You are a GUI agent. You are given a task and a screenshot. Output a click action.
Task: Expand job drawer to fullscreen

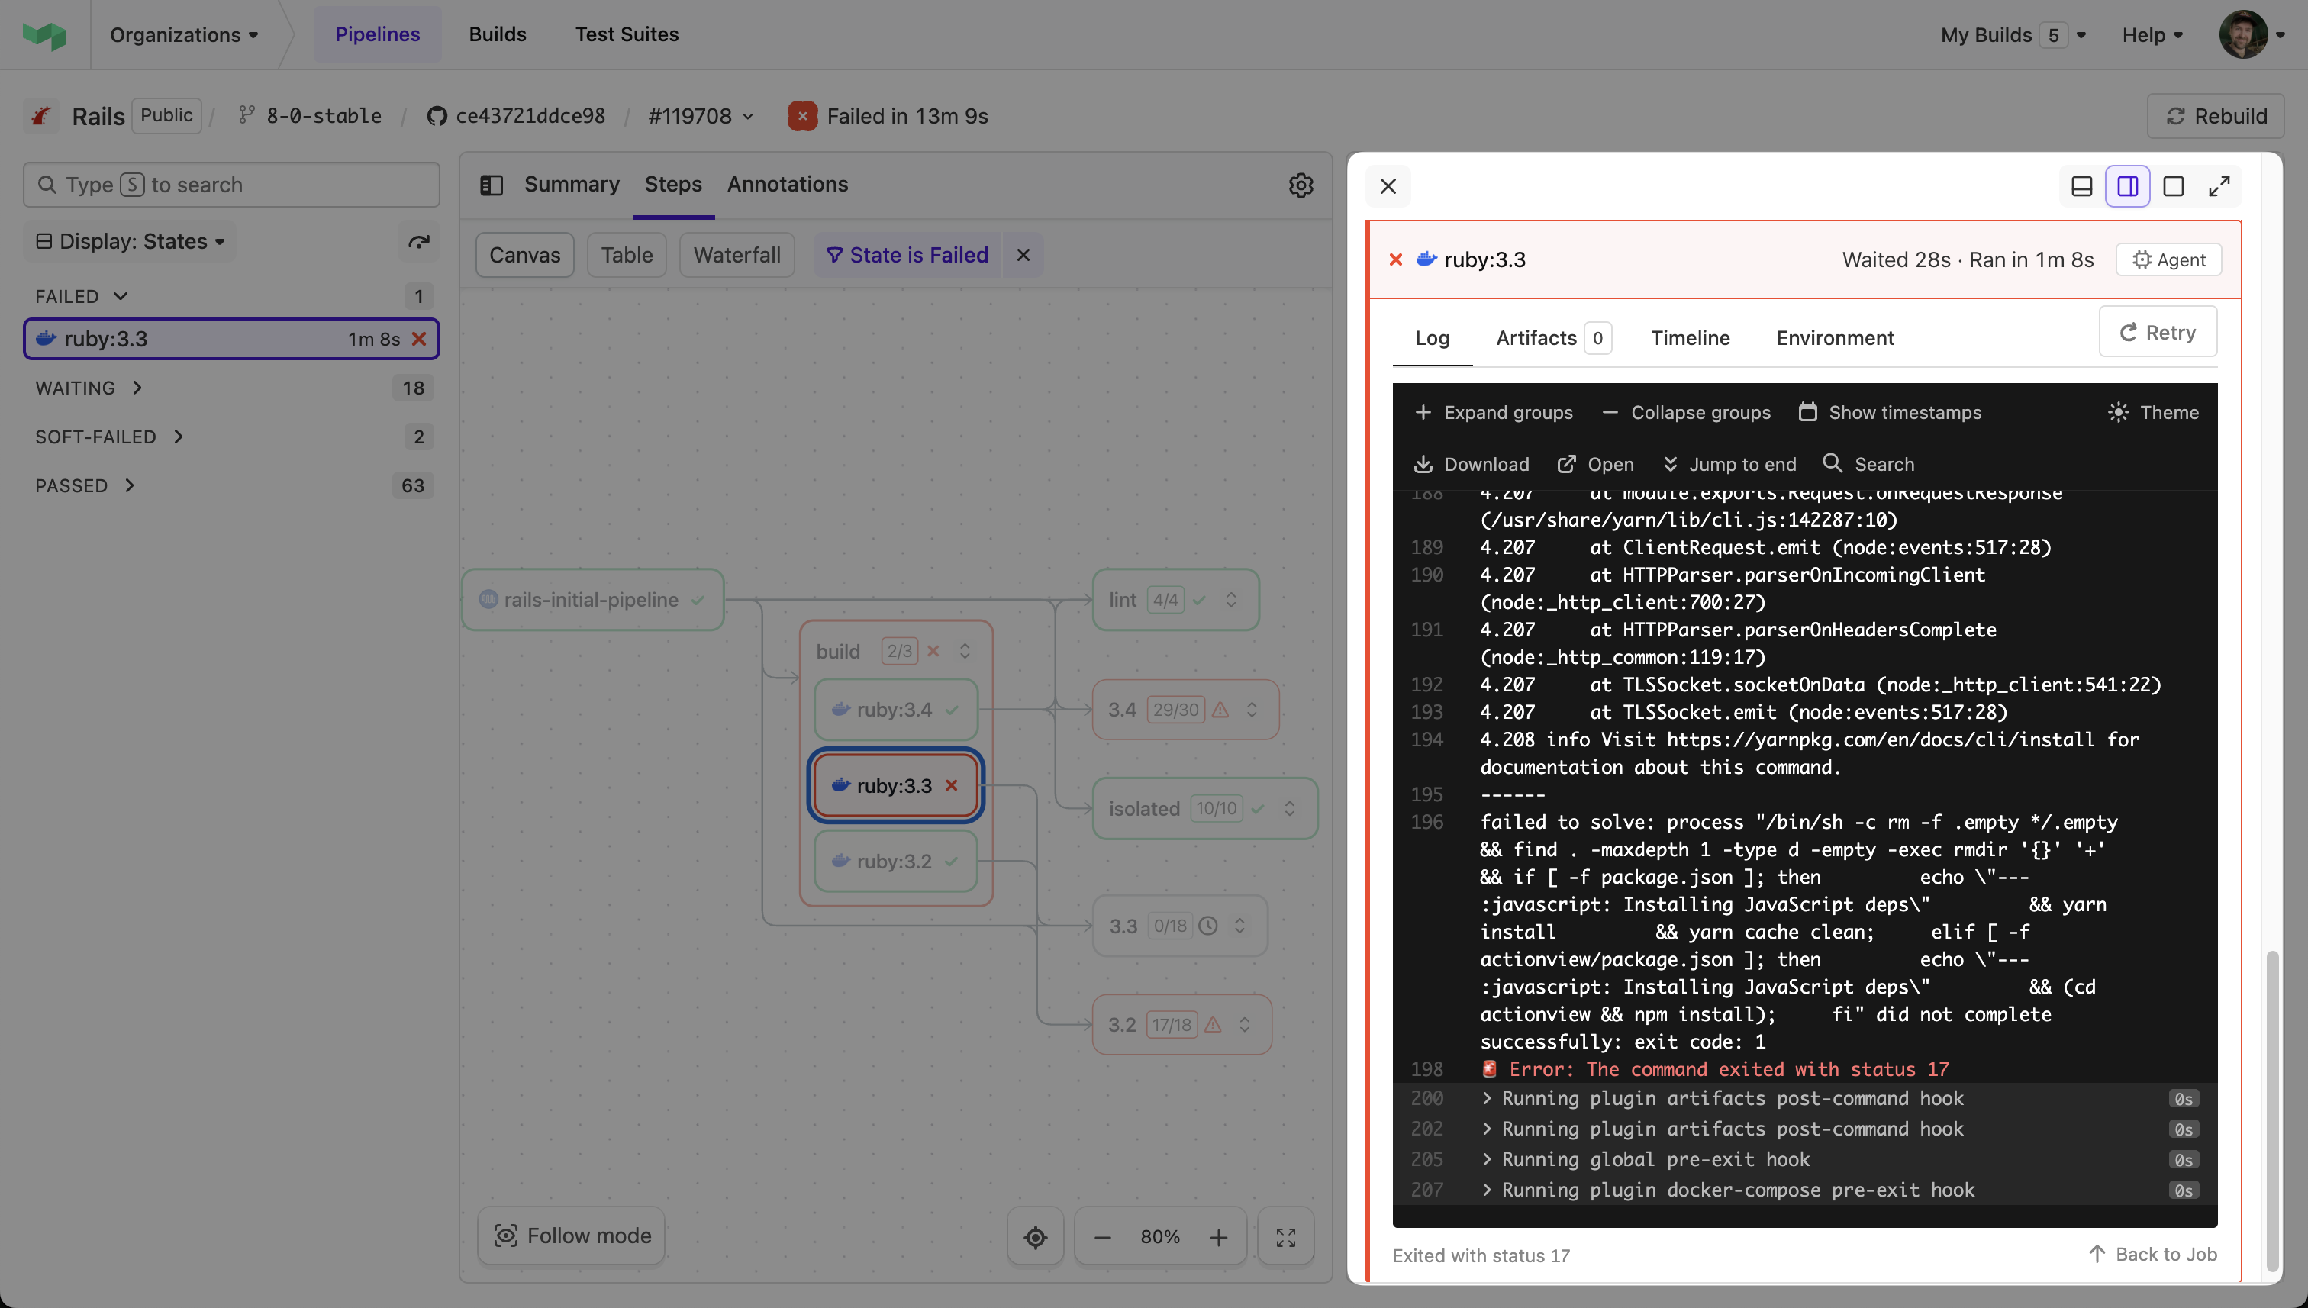pyautogui.click(x=2218, y=186)
